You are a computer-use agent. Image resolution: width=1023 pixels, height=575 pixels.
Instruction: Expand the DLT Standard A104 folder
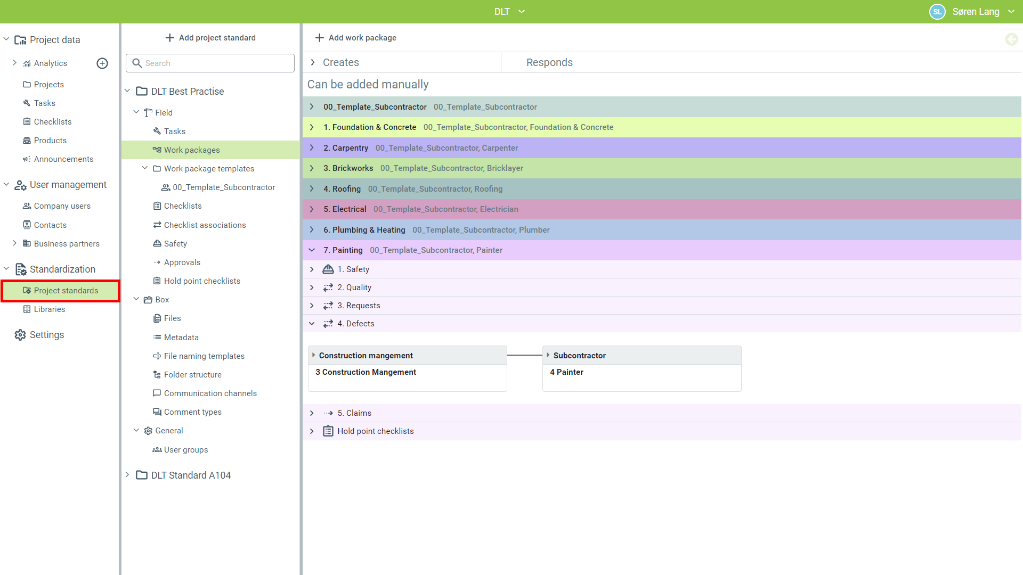pyautogui.click(x=127, y=475)
